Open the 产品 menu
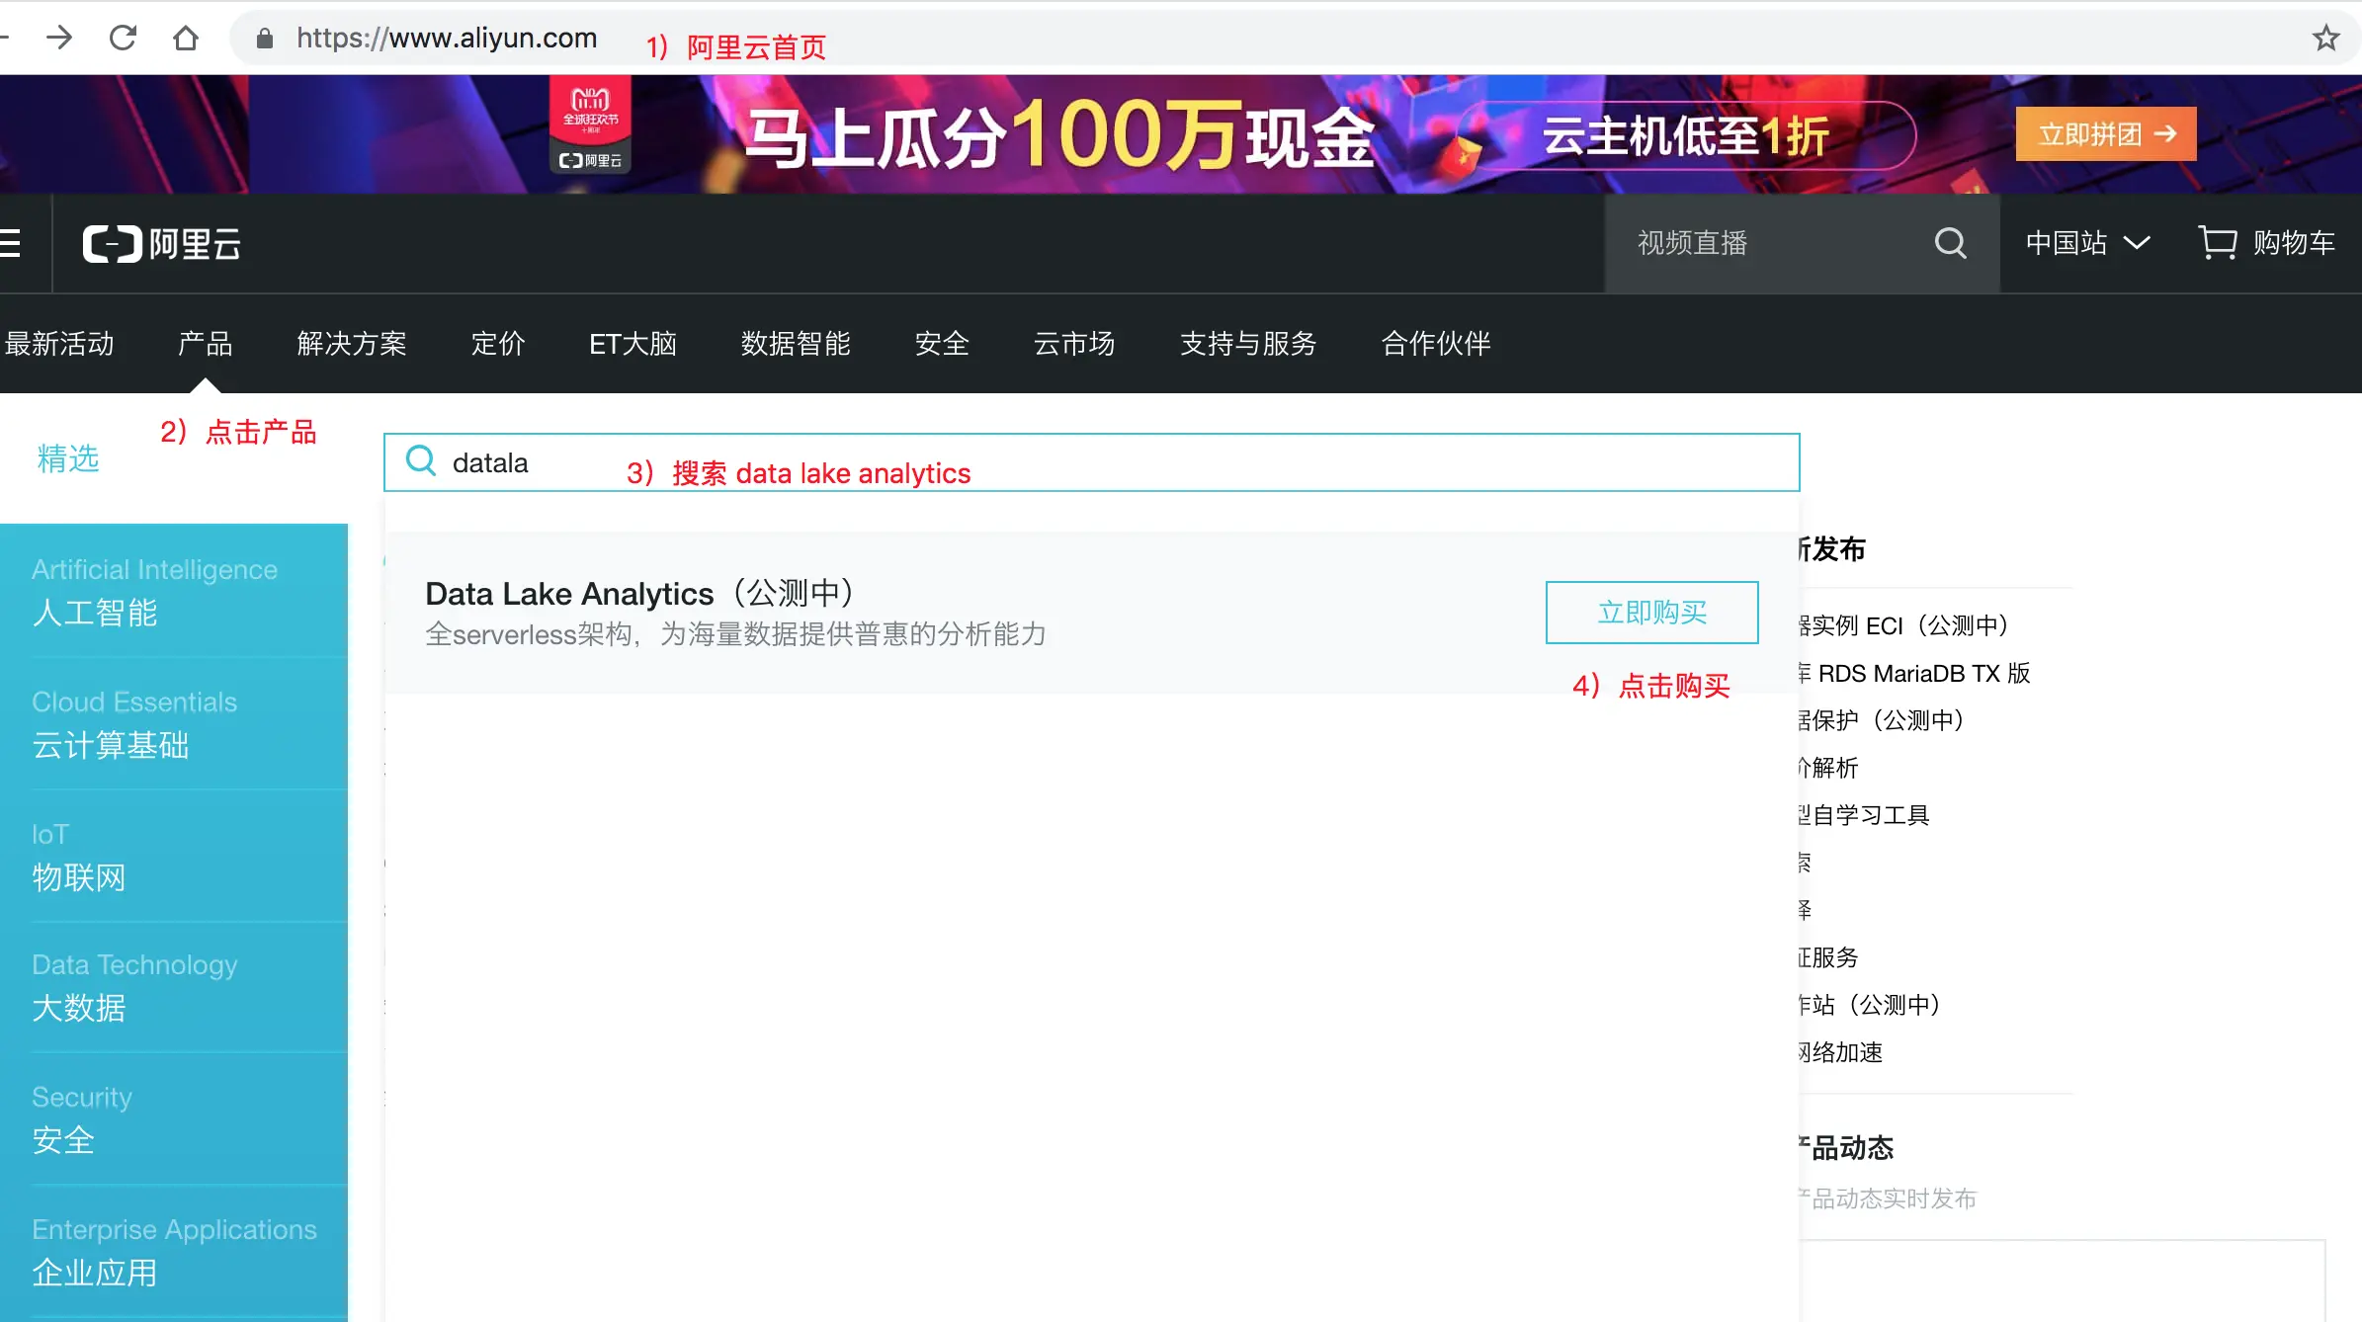Viewport: 2362px width, 1322px height. pos(205,344)
